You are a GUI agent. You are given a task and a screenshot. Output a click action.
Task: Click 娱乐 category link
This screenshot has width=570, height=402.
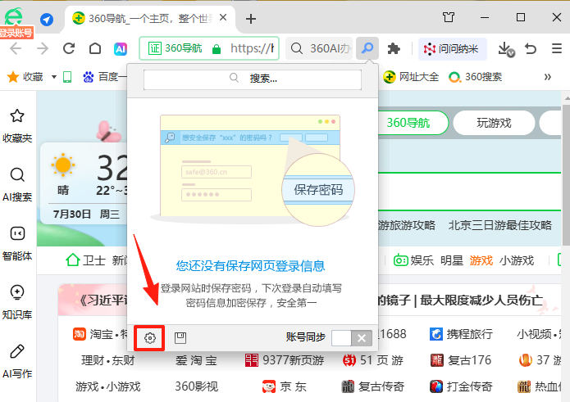pos(422,260)
